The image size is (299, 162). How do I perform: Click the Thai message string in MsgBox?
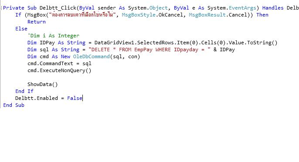[x=82, y=15]
